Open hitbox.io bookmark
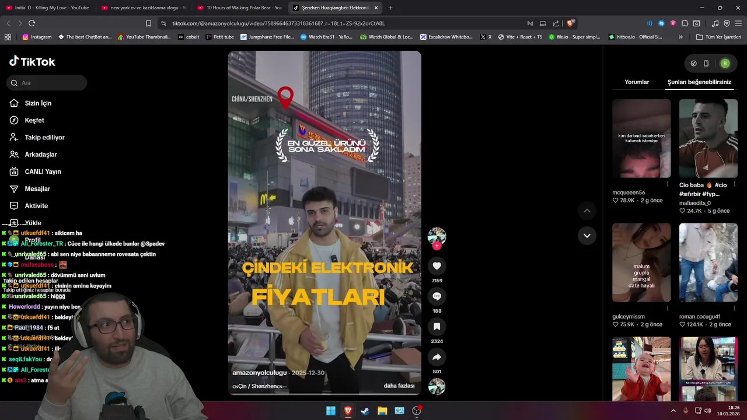 click(x=636, y=37)
